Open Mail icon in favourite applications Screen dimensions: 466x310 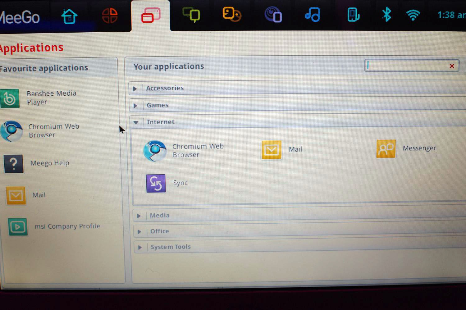[x=16, y=195]
